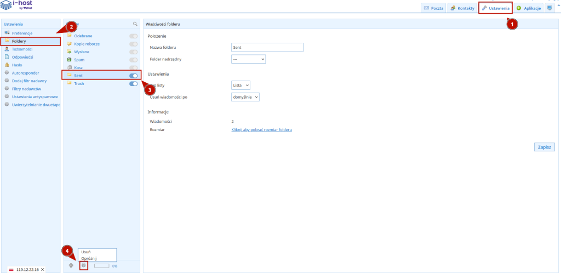Click the monitor icon beside Aplikacje
561x273 pixels.
(549, 8)
